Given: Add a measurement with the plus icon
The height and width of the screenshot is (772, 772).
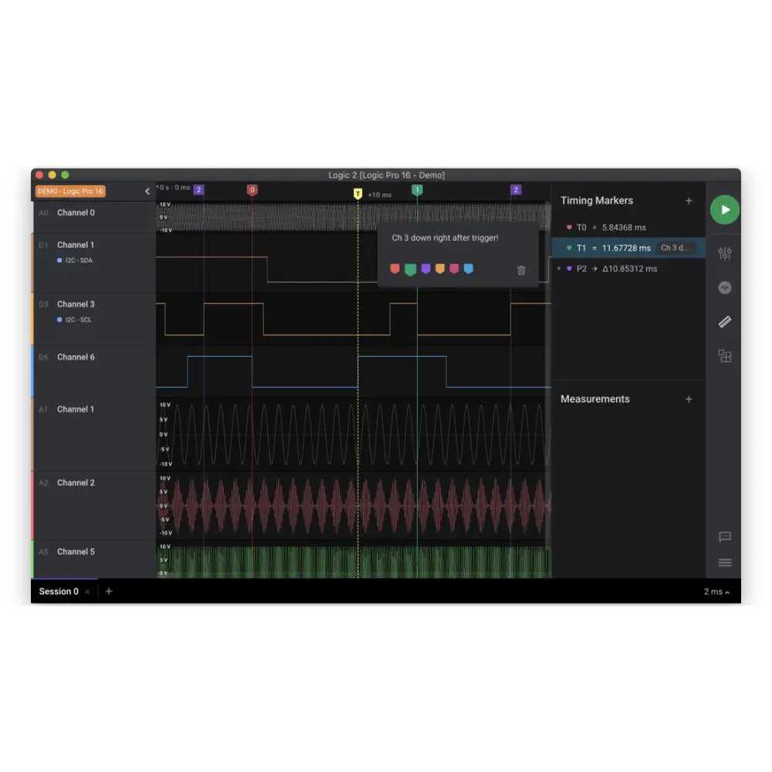Looking at the screenshot, I should [689, 398].
